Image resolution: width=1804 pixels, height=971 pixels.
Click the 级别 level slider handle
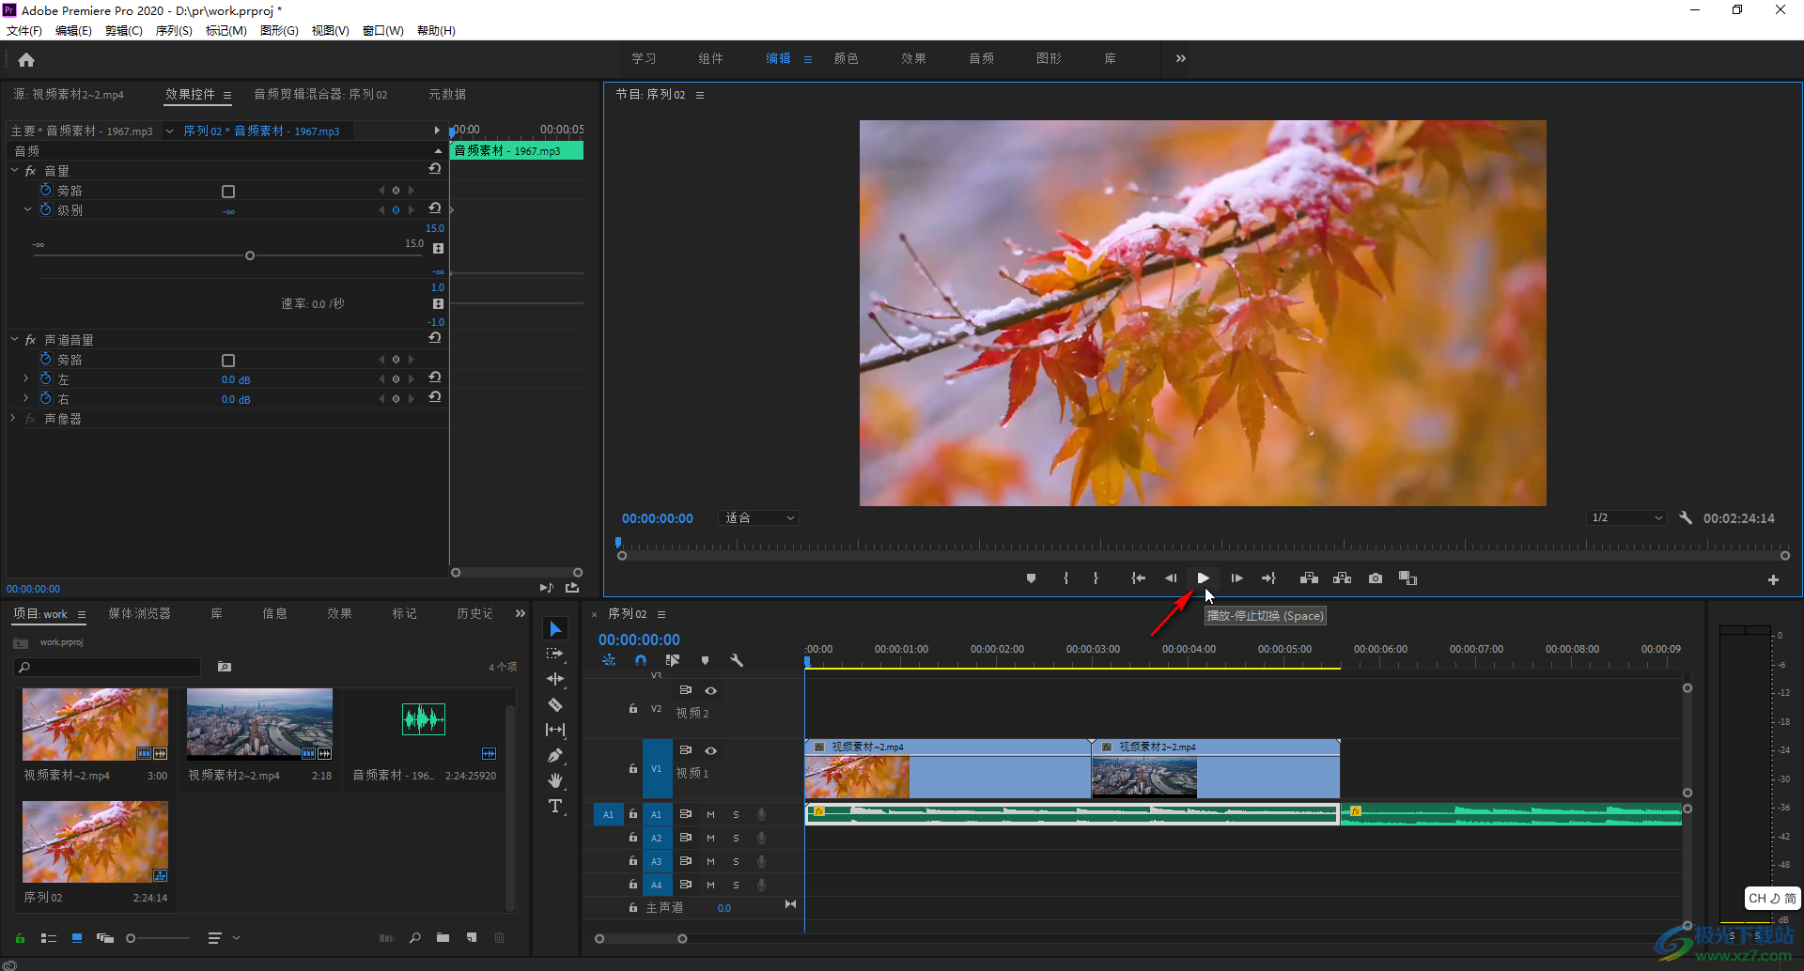click(x=250, y=255)
